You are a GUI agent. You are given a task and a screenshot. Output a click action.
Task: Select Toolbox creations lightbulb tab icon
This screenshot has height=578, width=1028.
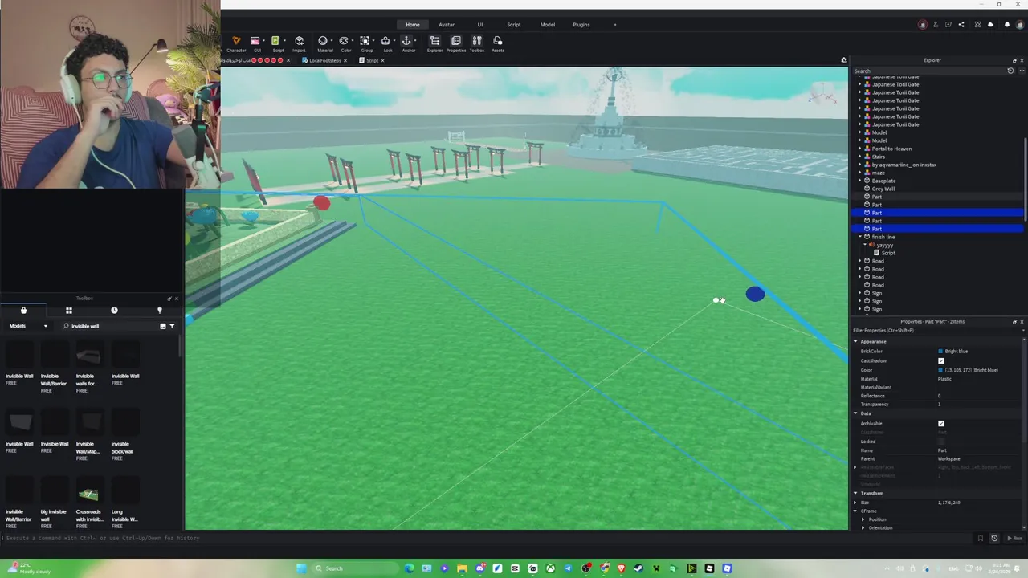point(159,311)
